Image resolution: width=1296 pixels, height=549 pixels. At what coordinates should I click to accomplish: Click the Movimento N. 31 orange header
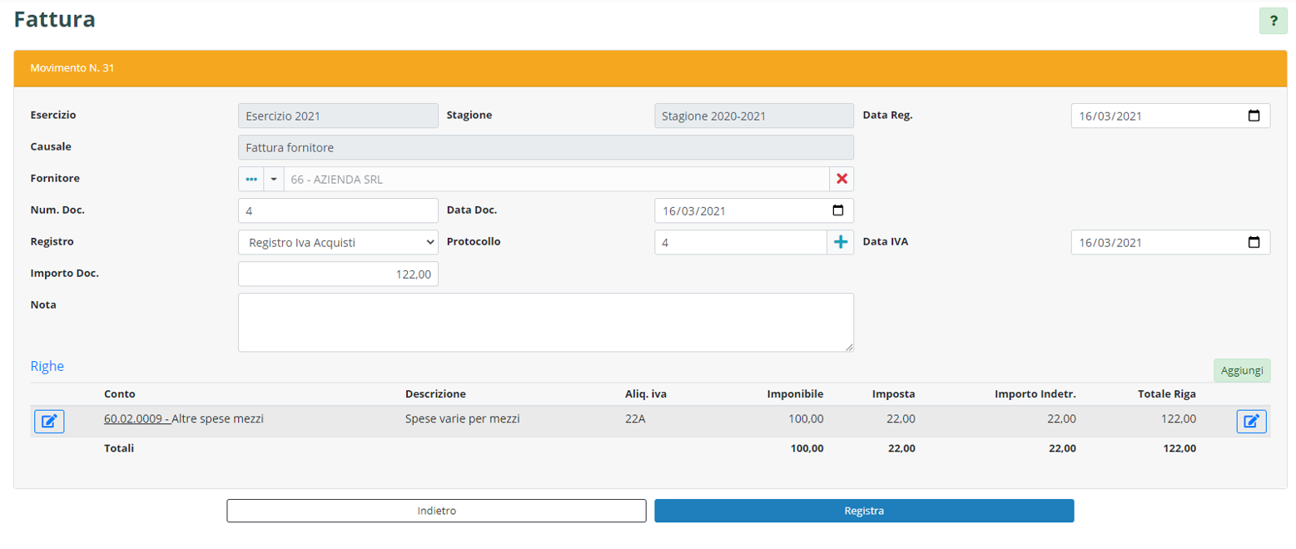click(649, 68)
